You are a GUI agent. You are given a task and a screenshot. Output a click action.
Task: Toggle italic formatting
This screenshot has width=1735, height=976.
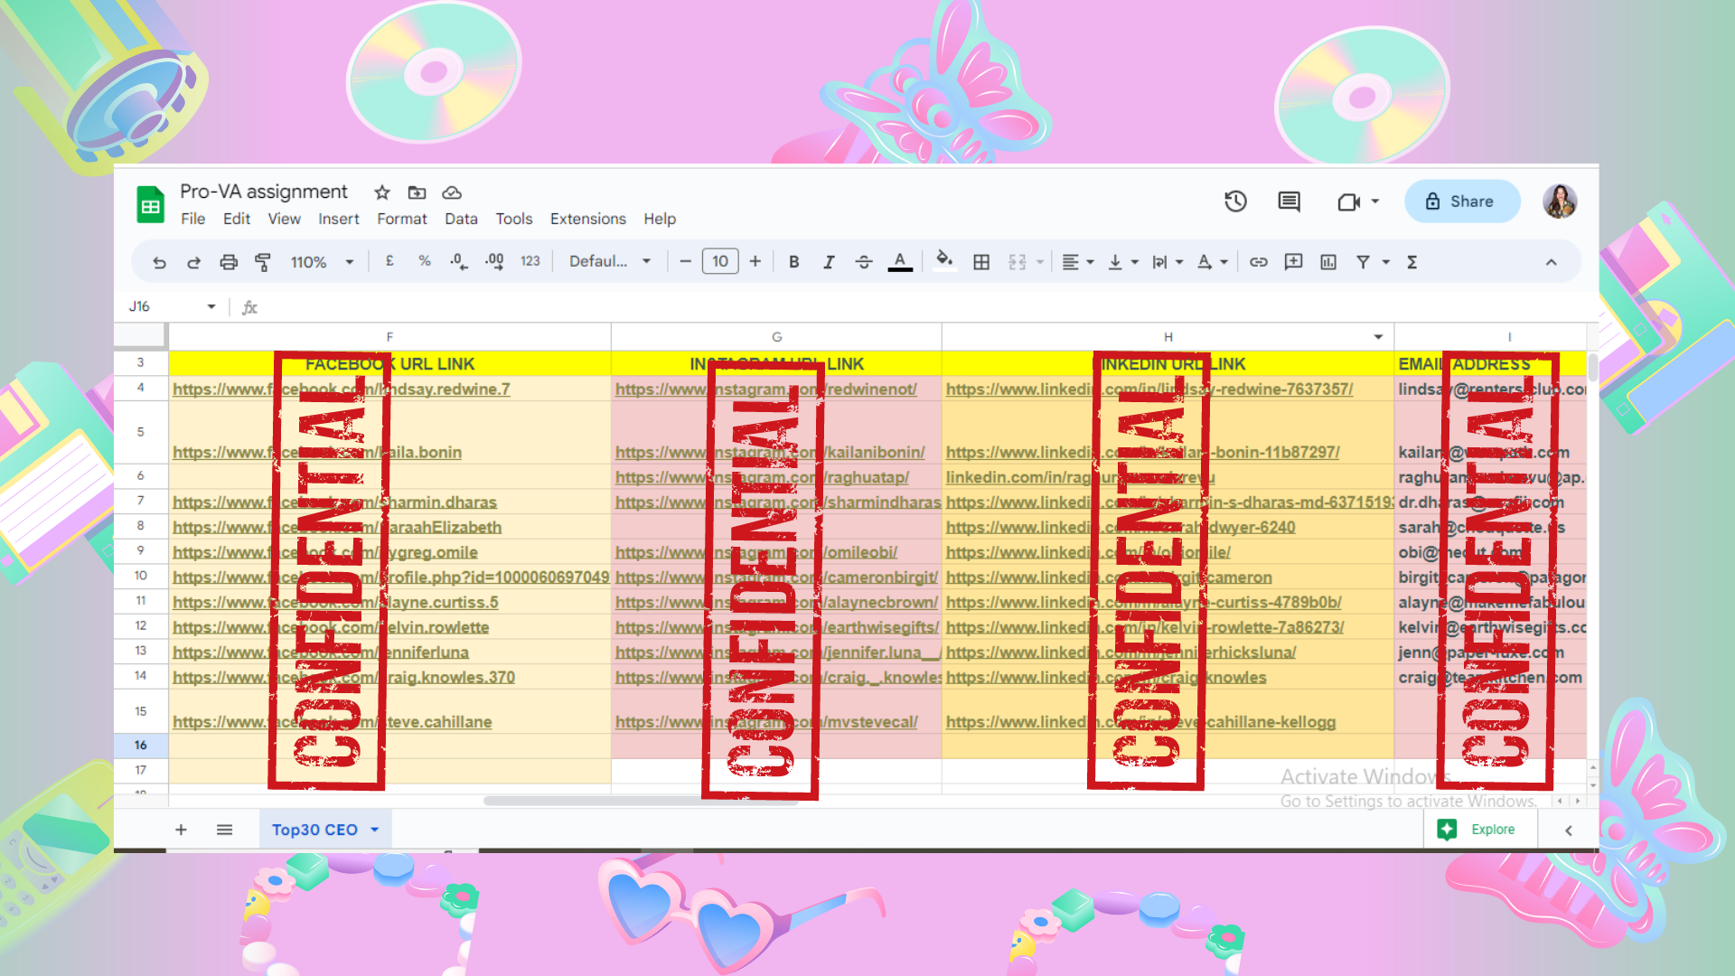828,262
